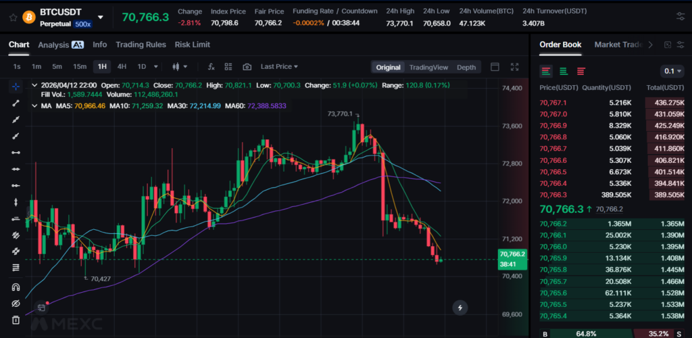Click the lightning quick-order button

click(460, 308)
